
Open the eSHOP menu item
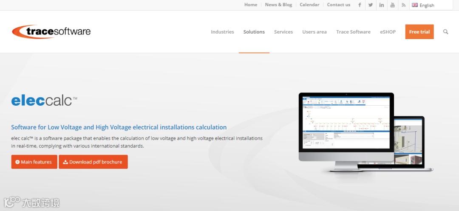click(x=388, y=32)
